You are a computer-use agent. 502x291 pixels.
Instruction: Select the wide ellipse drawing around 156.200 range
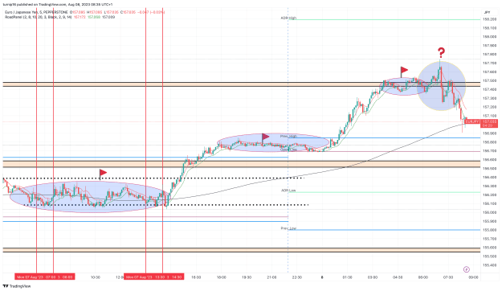(90, 197)
